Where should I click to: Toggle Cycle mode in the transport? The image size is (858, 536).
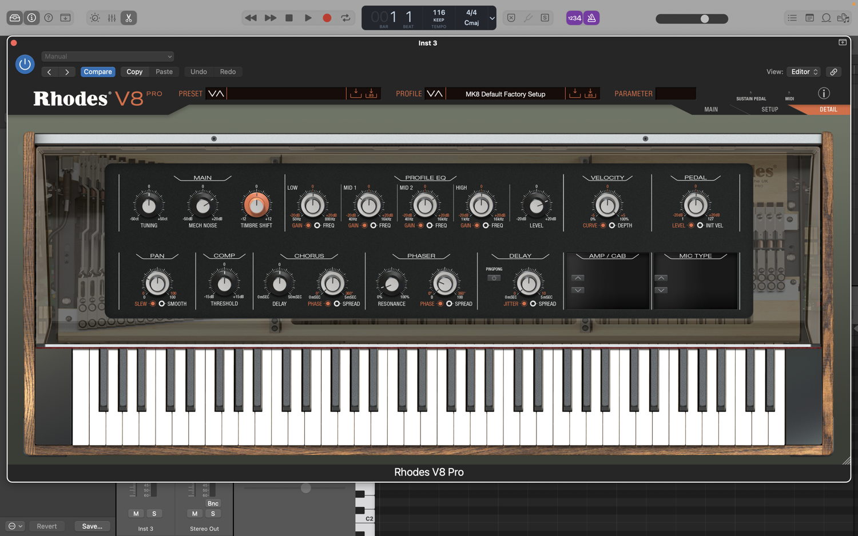click(x=346, y=18)
